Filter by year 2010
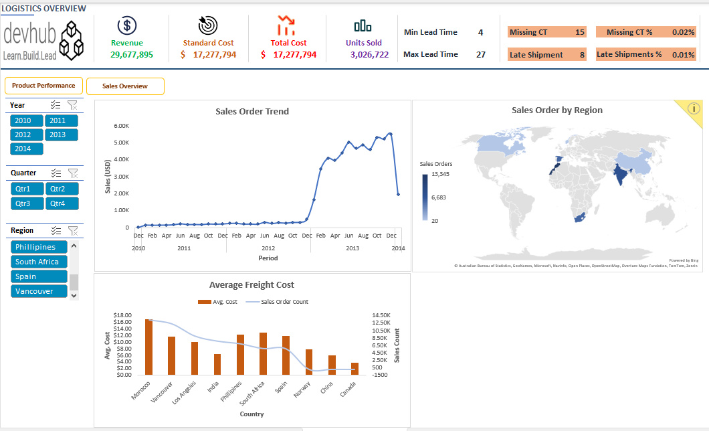The width and height of the screenshot is (709, 431). pos(27,120)
